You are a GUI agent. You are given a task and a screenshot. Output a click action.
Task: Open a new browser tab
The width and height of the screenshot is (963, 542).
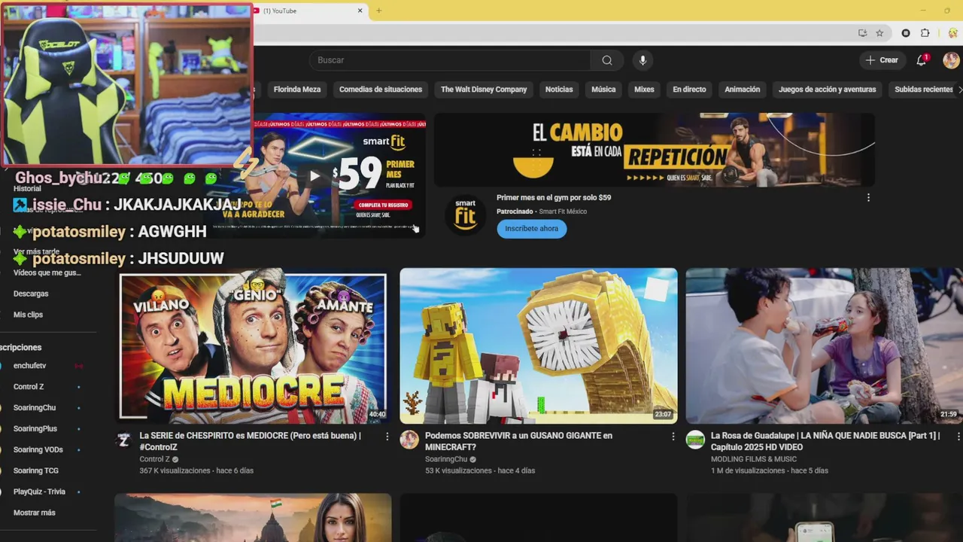[379, 11]
